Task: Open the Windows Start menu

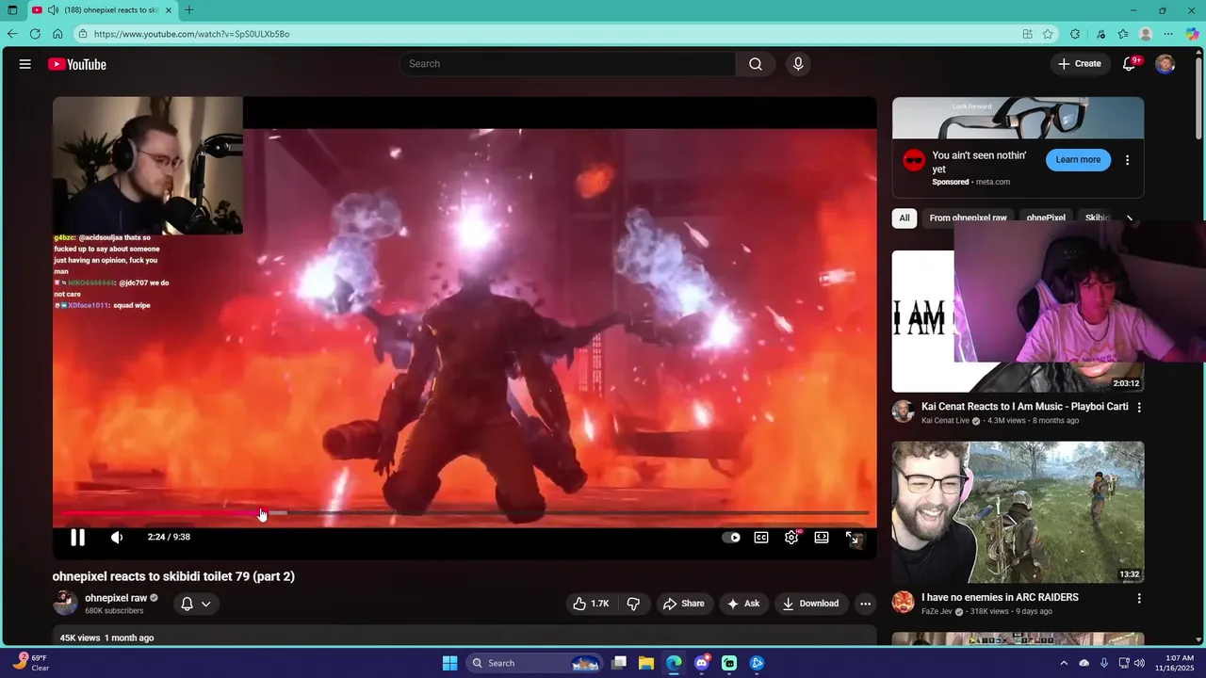Action: coord(450,663)
